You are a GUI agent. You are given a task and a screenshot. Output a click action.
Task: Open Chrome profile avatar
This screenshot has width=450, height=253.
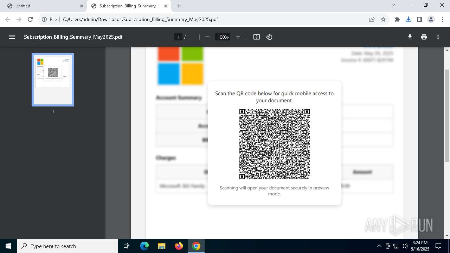(x=431, y=19)
